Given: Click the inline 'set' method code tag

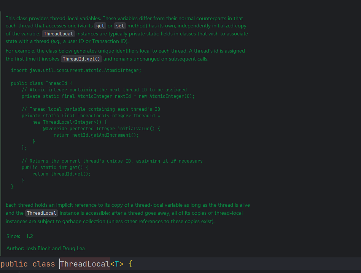Looking at the screenshot, I should pos(120,26).
